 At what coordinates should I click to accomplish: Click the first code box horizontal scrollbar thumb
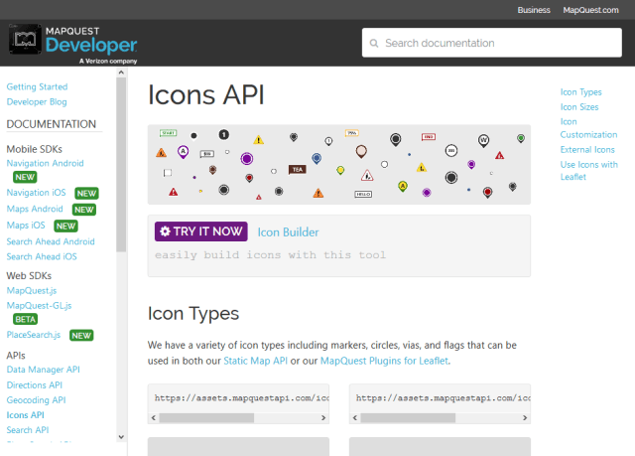206,418
